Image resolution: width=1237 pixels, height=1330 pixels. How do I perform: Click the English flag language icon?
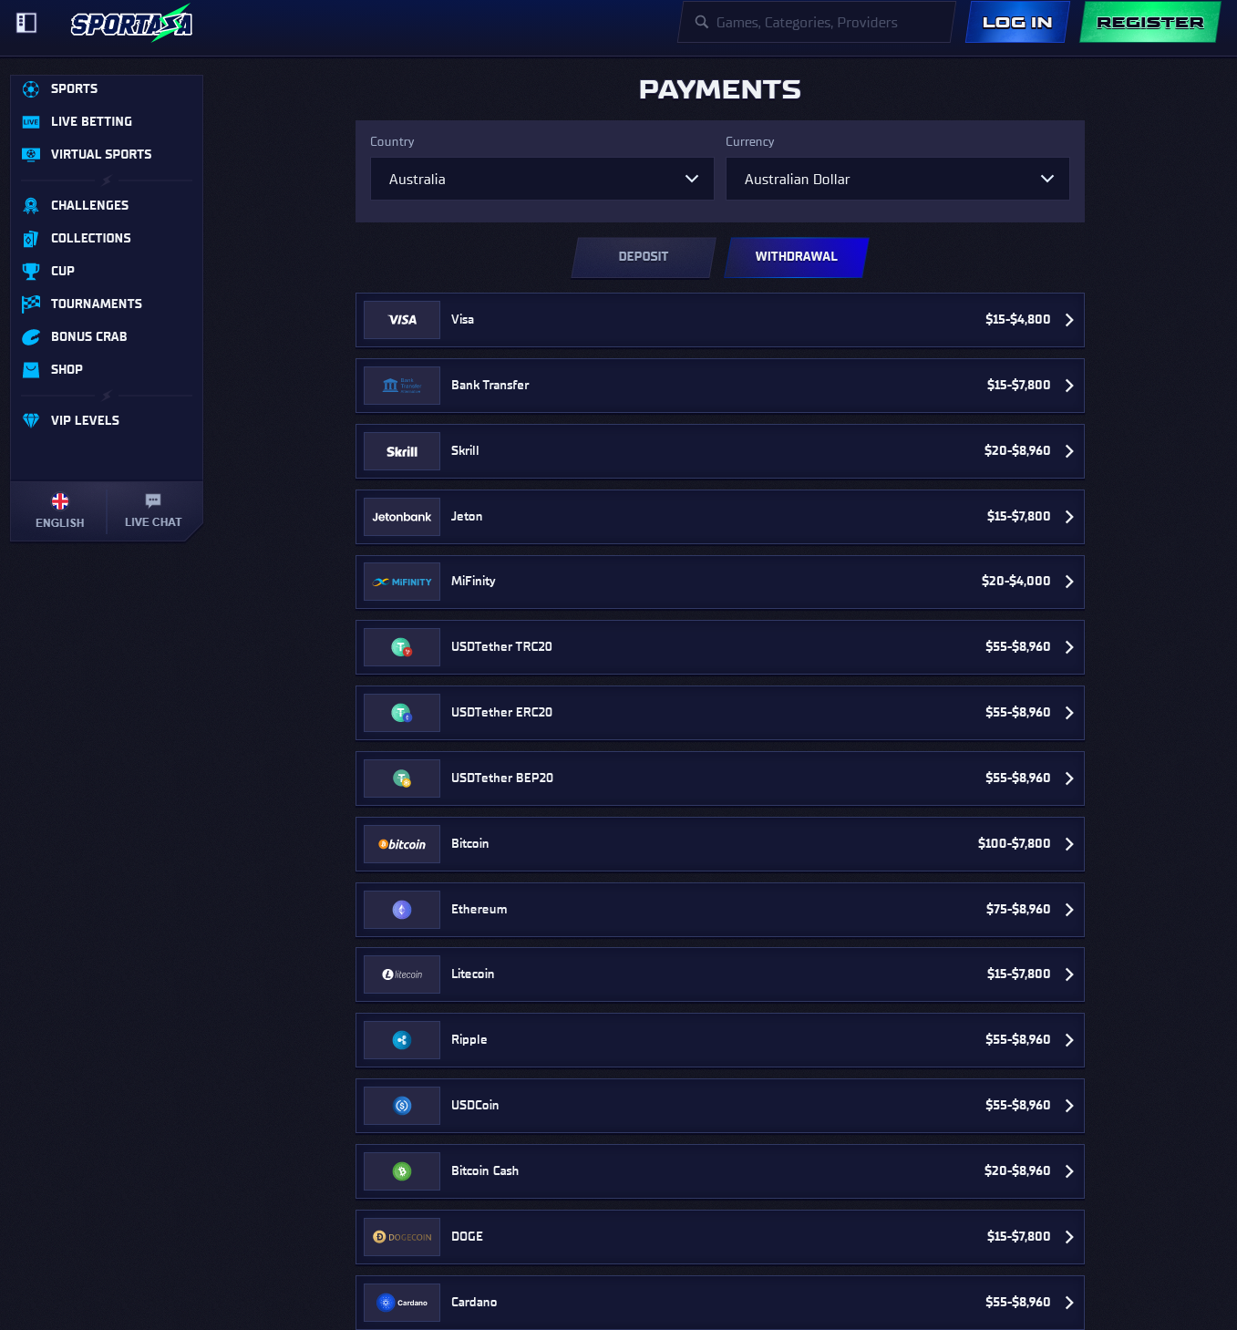point(60,501)
